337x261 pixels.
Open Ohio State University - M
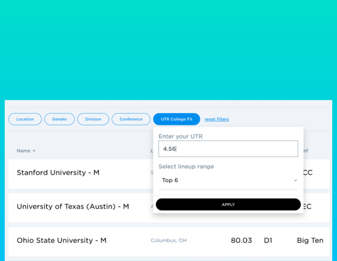pos(61,240)
